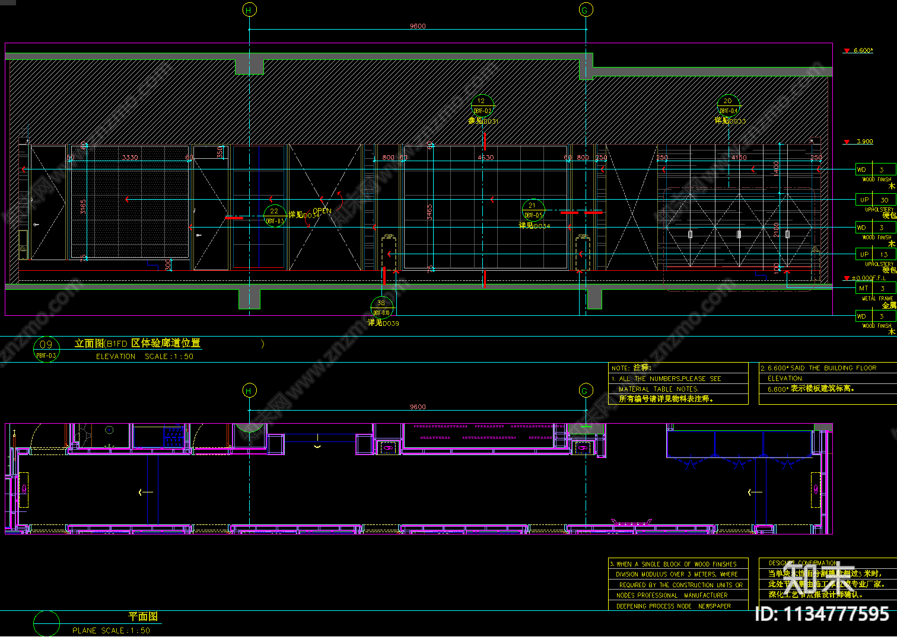Click grid axis bubble G above the elevation
Image resolution: width=897 pixels, height=637 pixels.
coord(586,9)
